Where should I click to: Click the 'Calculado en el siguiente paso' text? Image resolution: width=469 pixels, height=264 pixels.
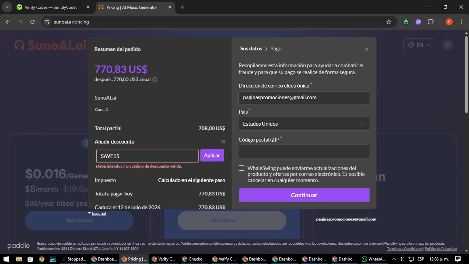point(192,180)
